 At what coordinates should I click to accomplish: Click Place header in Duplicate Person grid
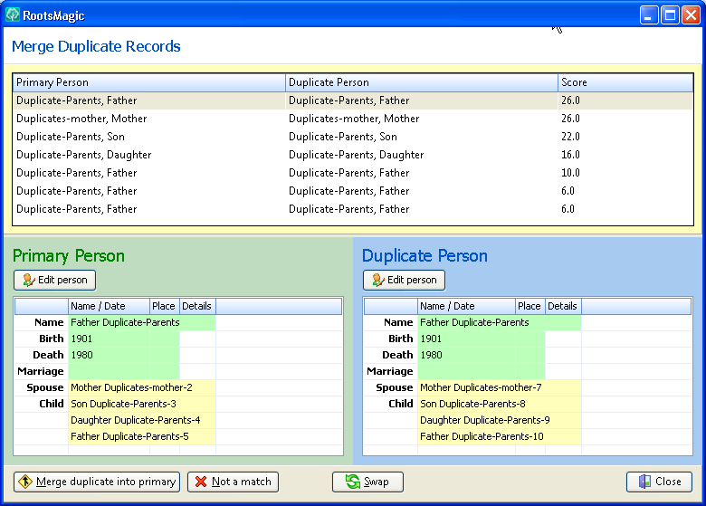[x=529, y=306]
